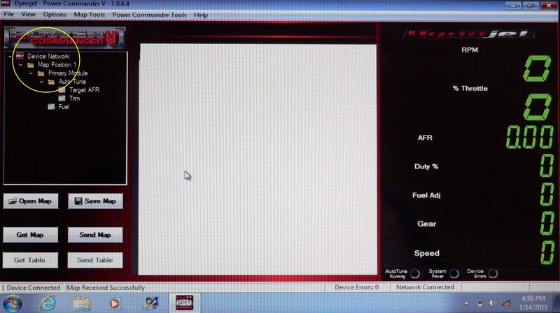This screenshot has width=560, height=313.
Task: Collapse the Device Network tree node
Action: (x=10, y=56)
